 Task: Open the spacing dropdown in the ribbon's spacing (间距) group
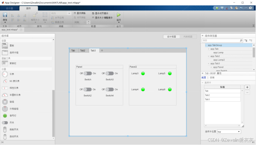pos(61,13)
